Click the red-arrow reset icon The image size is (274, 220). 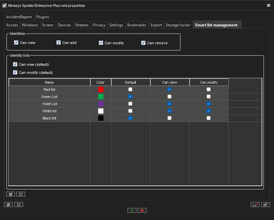coord(255,205)
